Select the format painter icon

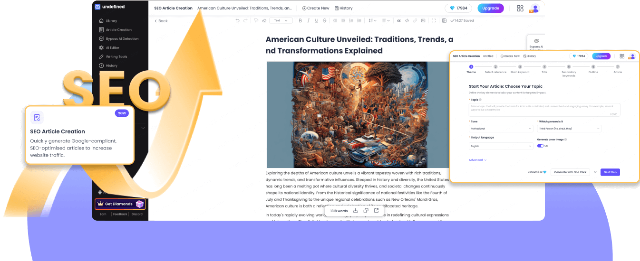(256, 20)
